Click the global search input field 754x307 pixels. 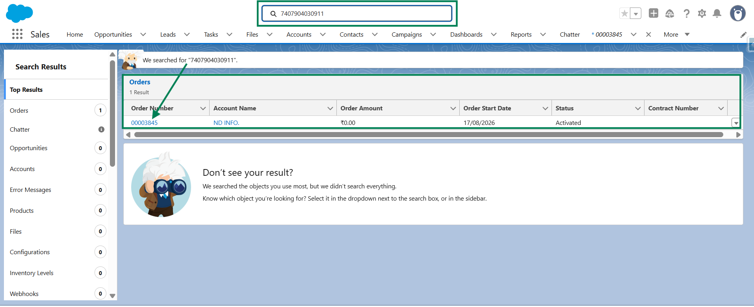357,13
